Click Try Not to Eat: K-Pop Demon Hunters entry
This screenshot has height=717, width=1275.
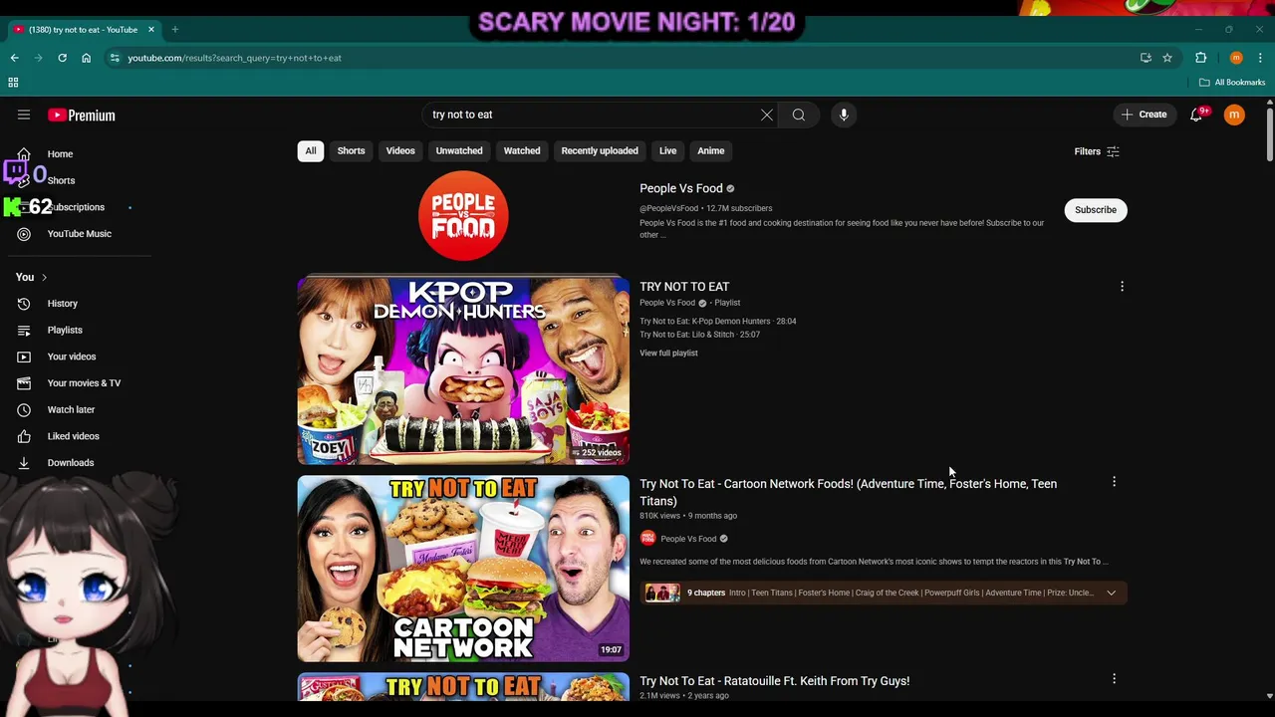[x=717, y=322]
